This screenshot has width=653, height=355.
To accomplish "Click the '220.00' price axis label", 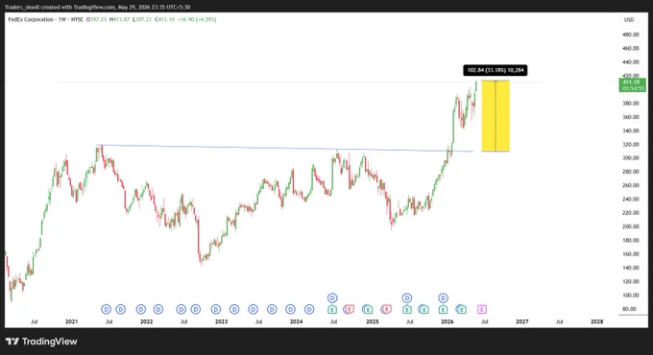I will [x=631, y=213].
